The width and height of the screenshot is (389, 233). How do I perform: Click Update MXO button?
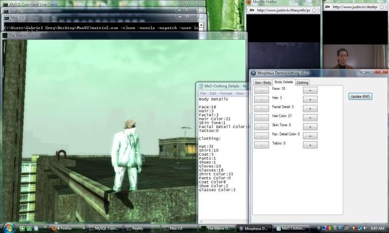pyautogui.click(x=360, y=96)
